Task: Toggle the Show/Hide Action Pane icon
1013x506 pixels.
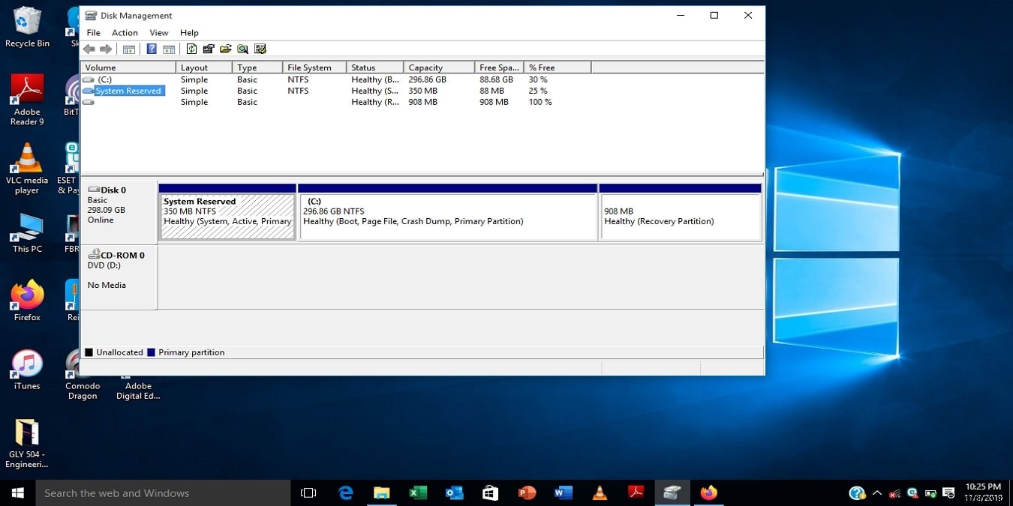Action: click(x=169, y=49)
